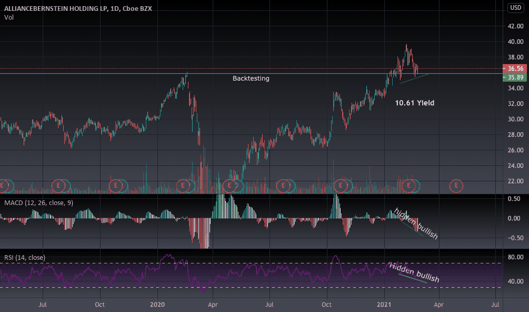Click the earnings E marker in late October 2019

pyautogui.click(x=115, y=186)
